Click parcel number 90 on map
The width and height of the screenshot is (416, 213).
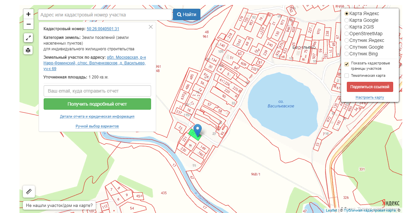(224, 97)
